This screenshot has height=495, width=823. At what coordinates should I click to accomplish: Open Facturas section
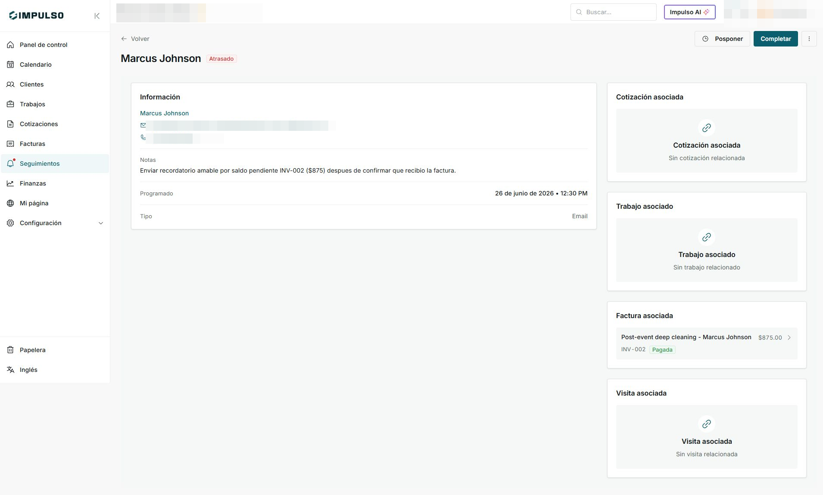pyautogui.click(x=55, y=144)
